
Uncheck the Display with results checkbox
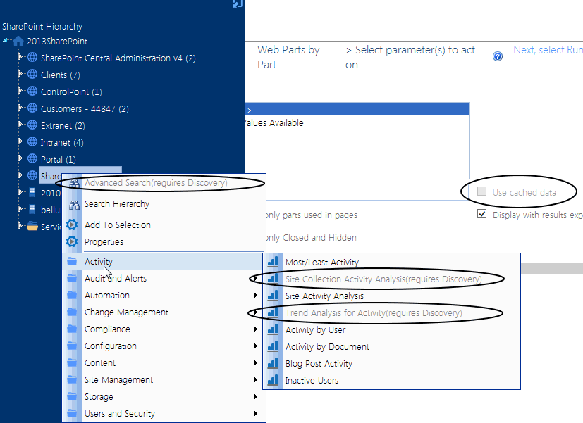click(x=481, y=214)
